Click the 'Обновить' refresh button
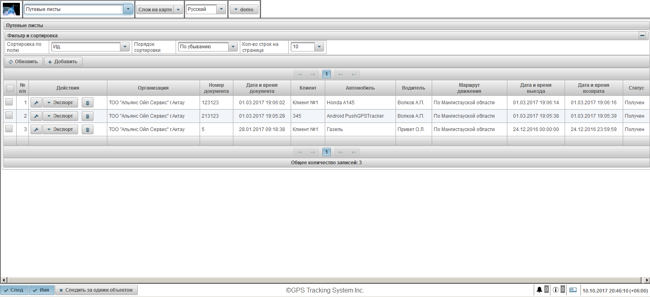 tap(24, 62)
